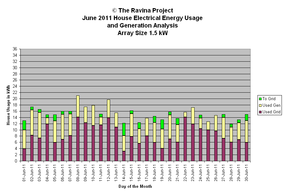The width and height of the screenshot is (285, 195).
Task: Click the maroon Used Grid bar for 04-Jun-11
Action: click(47, 143)
